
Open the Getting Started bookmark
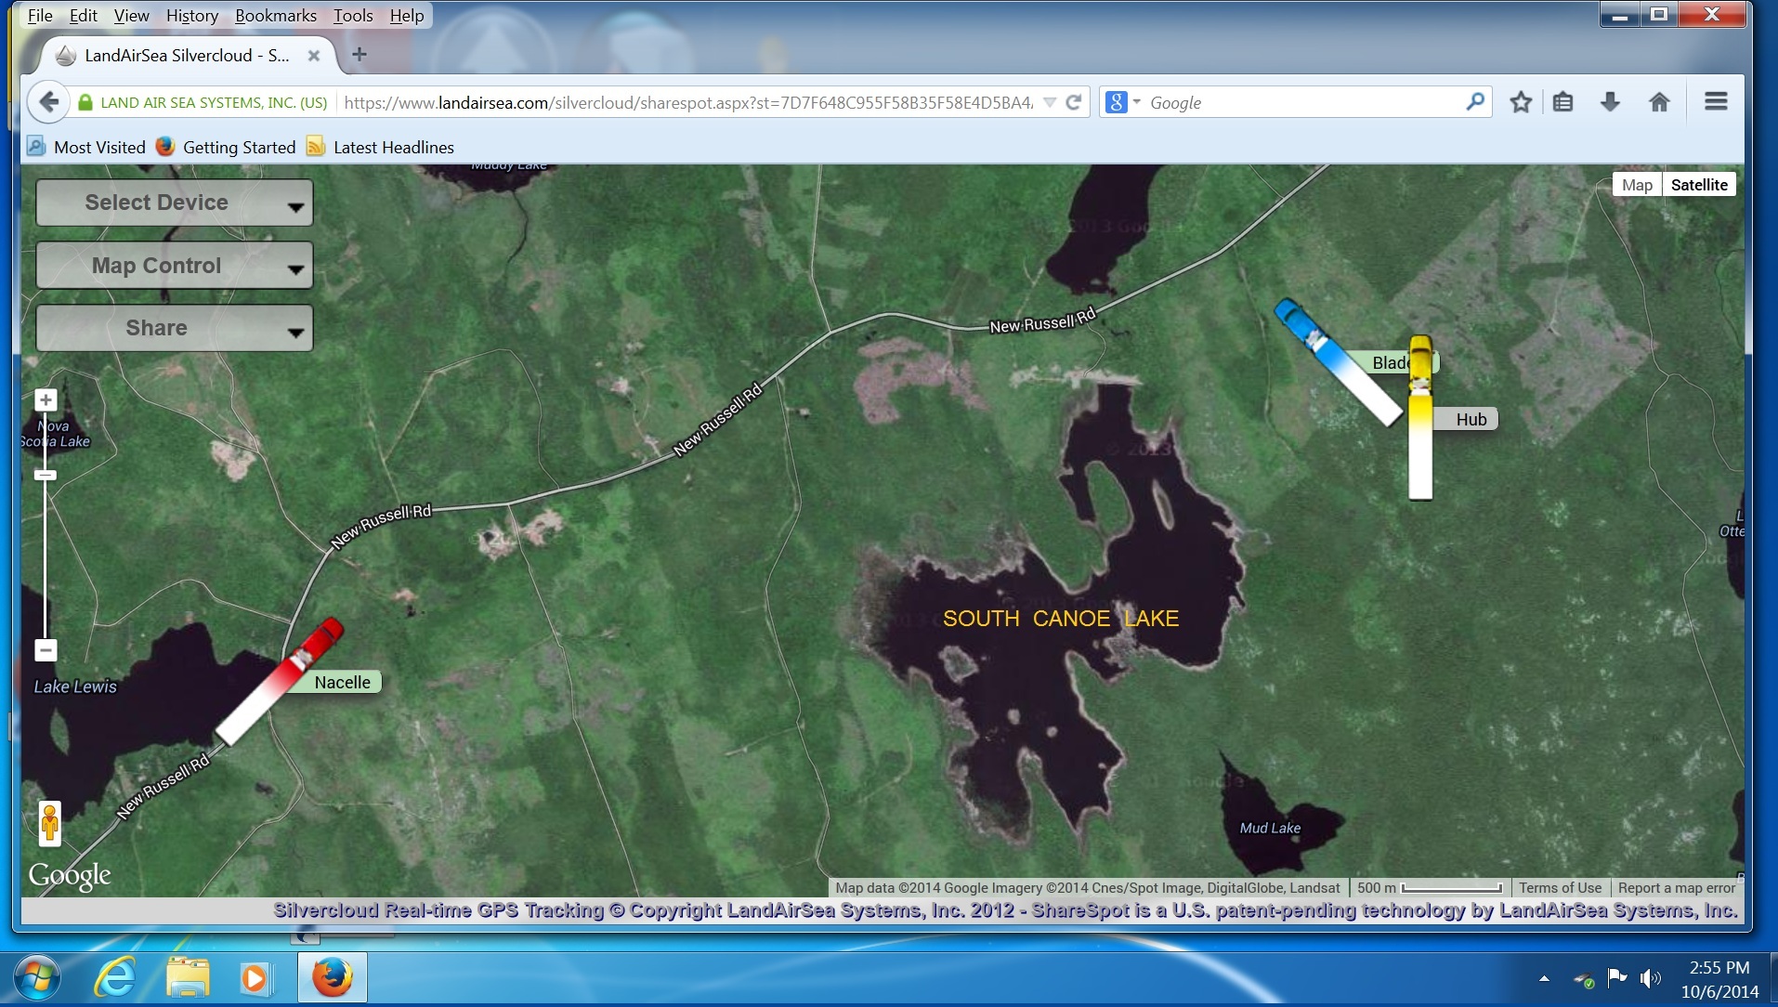[226, 147]
